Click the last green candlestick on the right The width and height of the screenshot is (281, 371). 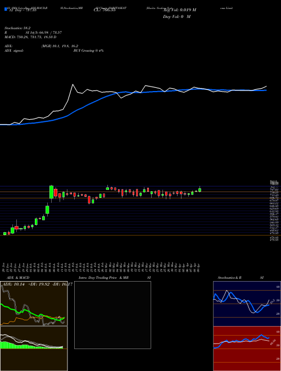click(x=200, y=189)
